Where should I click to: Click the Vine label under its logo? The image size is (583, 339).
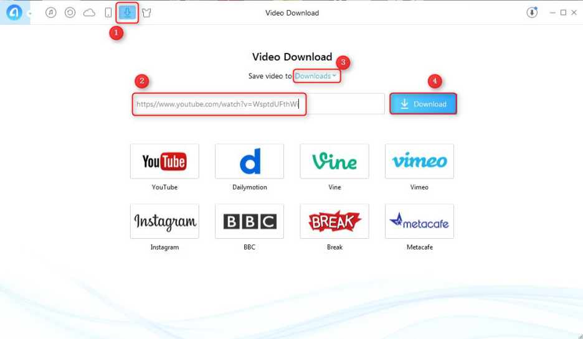[334, 187]
